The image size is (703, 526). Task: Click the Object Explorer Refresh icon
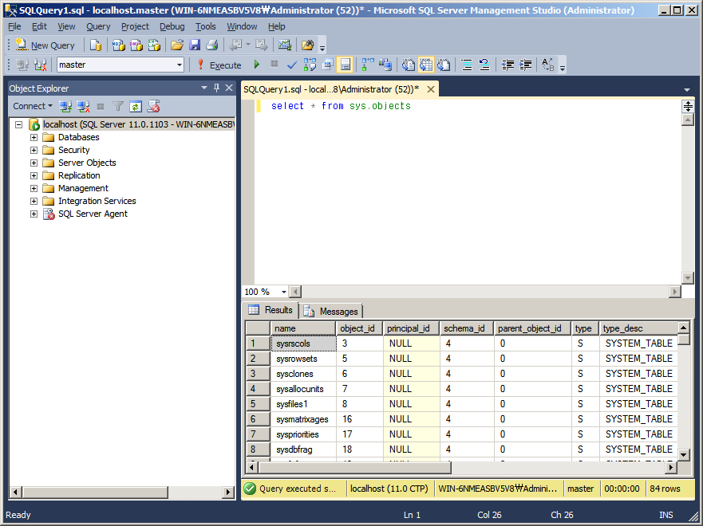click(136, 106)
